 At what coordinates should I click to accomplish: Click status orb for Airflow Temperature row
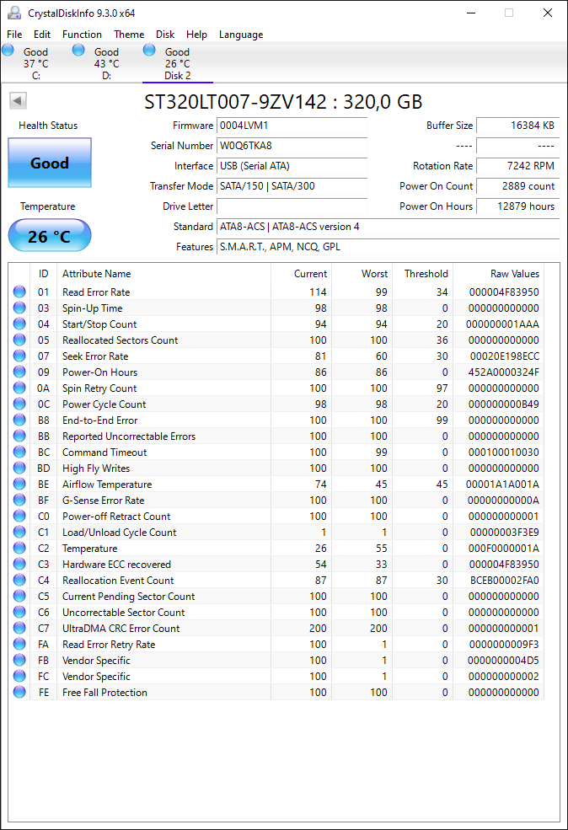point(19,484)
